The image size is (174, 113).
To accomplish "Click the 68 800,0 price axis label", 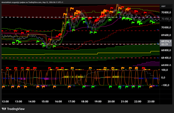I will click(x=167, y=50).
